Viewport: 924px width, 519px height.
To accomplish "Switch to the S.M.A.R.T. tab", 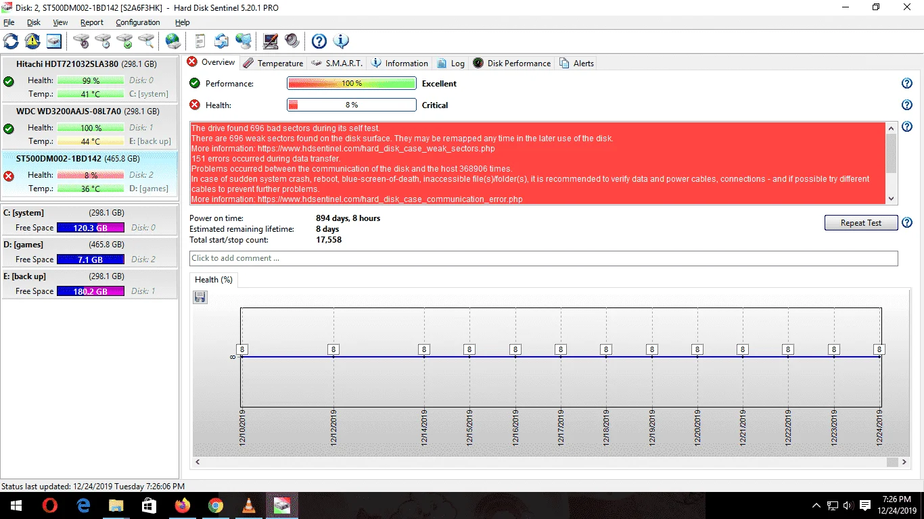I will (337, 64).
